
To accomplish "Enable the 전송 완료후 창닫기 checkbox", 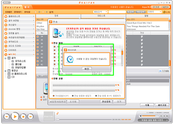I will (x=73, y=96).
